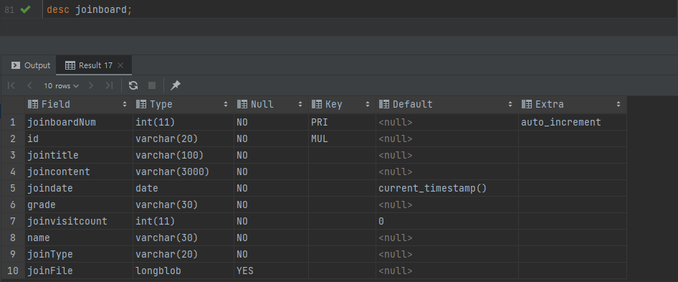Open the 10 rows page size dropdown
The width and height of the screenshot is (678, 282).
[62, 86]
